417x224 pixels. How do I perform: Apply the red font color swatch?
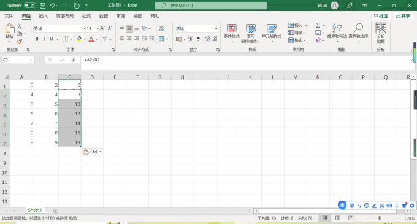91,39
